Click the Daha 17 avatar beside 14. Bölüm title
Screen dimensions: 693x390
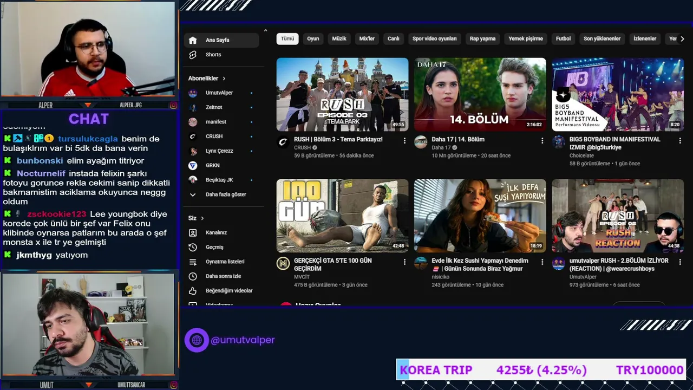[x=421, y=142]
